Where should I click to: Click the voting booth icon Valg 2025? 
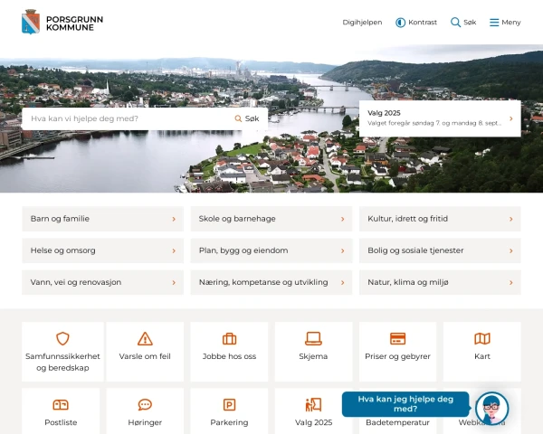[x=313, y=404]
